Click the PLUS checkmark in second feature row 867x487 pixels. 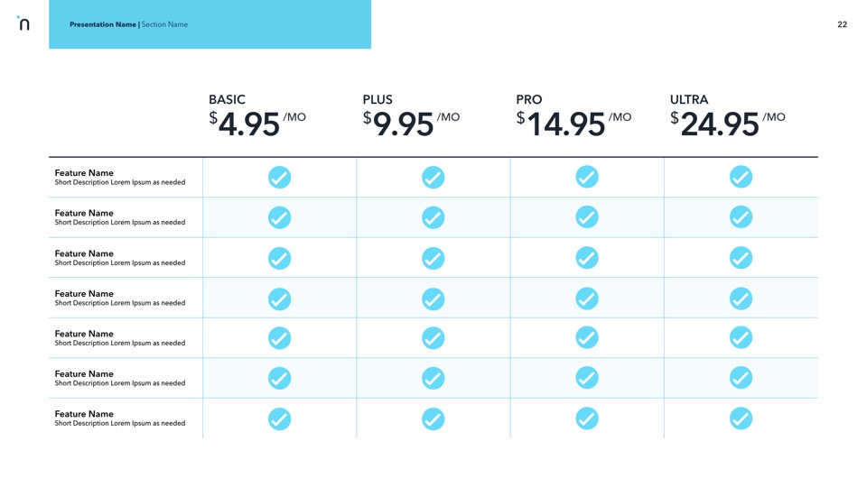pyautogui.click(x=433, y=217)
